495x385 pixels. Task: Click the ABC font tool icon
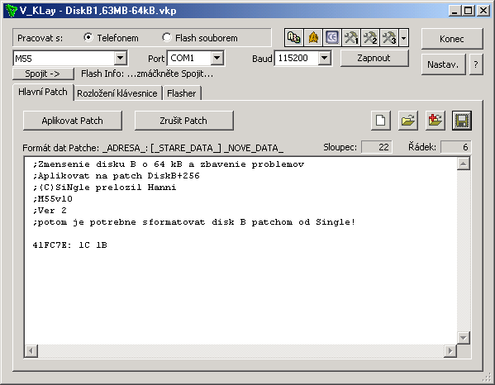click(x=294, y=38)
